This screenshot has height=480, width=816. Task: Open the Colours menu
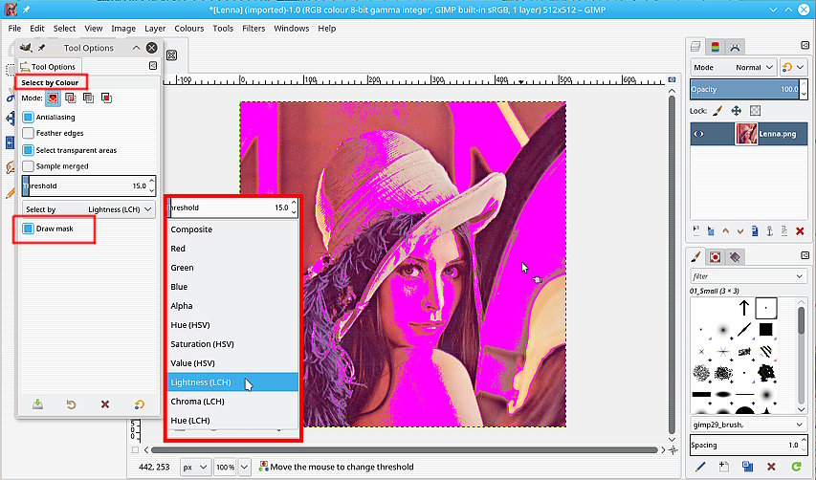click(x=188, y=28)
